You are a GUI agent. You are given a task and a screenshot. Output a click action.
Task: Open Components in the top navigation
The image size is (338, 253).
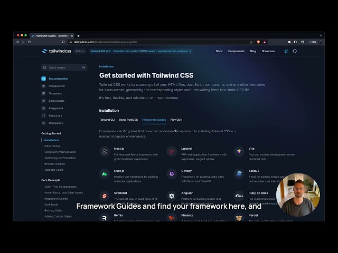point(236,51)
